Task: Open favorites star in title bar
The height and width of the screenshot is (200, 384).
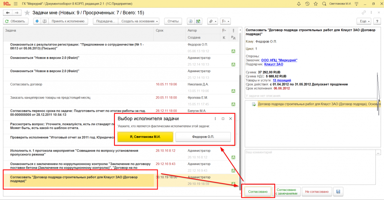Action: tap(316, 4)
